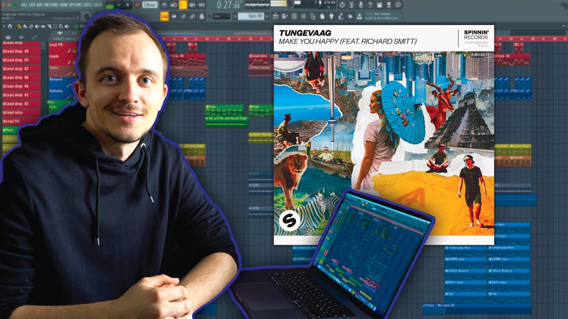This screenshot has width=568, height=319.
Task: Select the 'Lead drop #5' pattern
Action: point(21,60)
